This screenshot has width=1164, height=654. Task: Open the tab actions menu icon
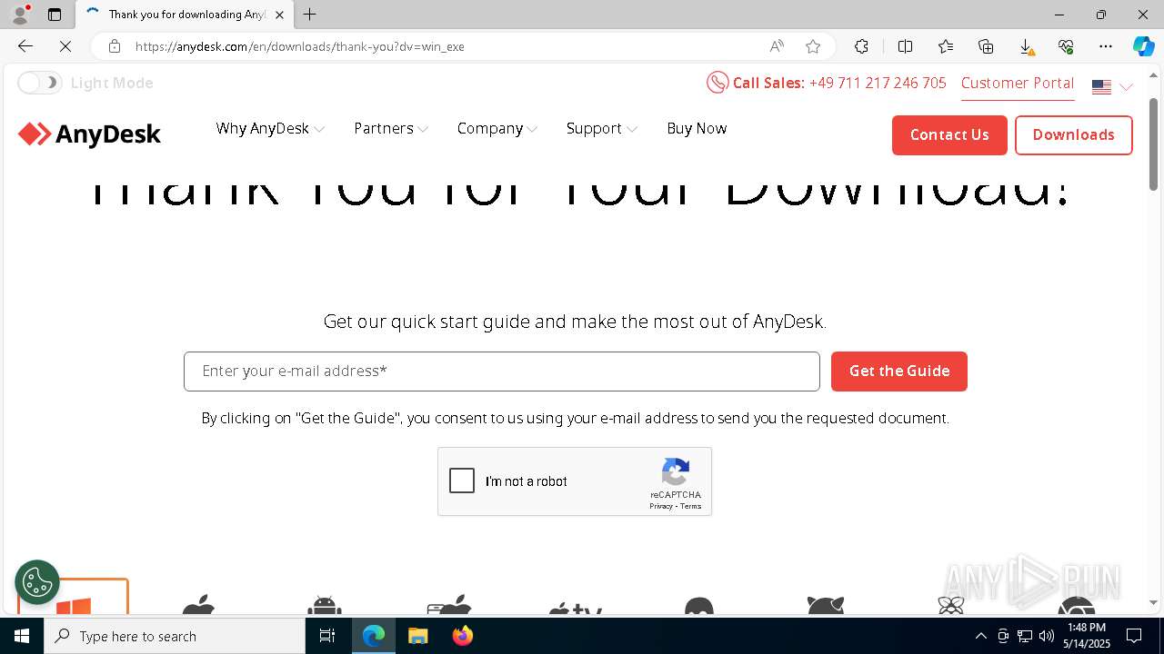(55, 15)
